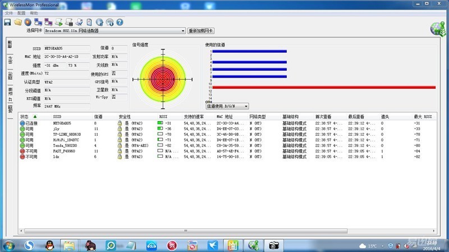Image resolution: width=449 pixels, height=252 pixels.
Task: Open the 文件 menu
Action: click(8, 12)
